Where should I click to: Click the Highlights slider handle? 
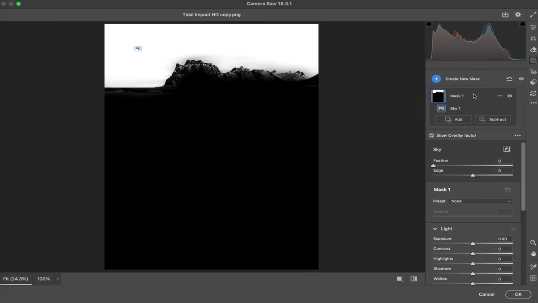473,264
